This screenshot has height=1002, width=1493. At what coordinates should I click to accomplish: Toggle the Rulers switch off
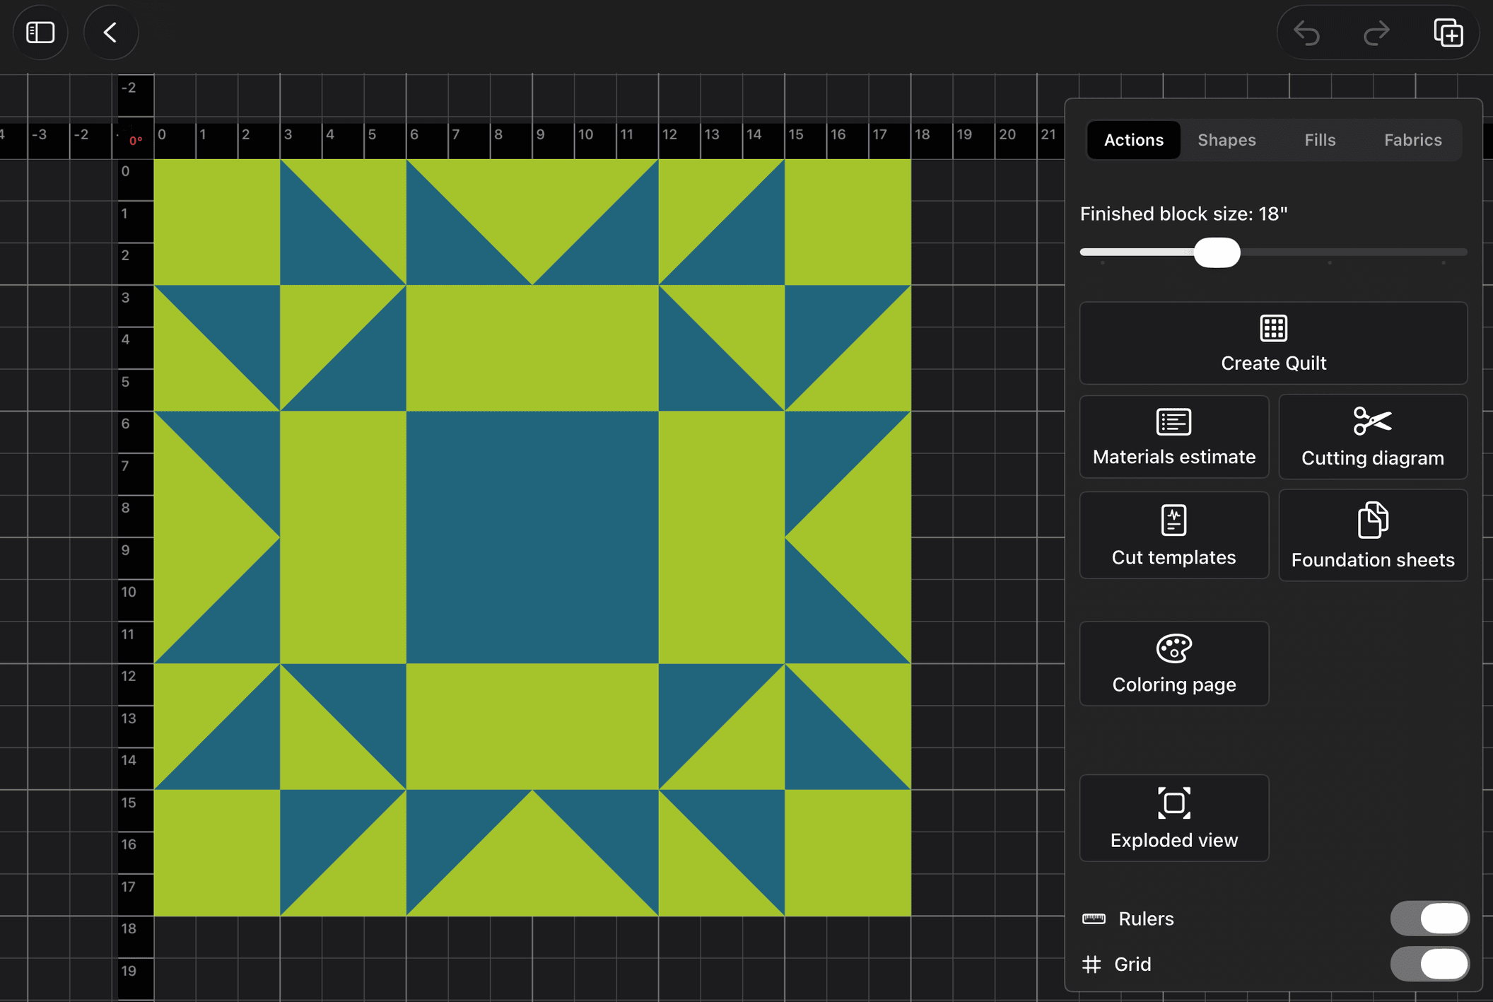click(1429, 919)
